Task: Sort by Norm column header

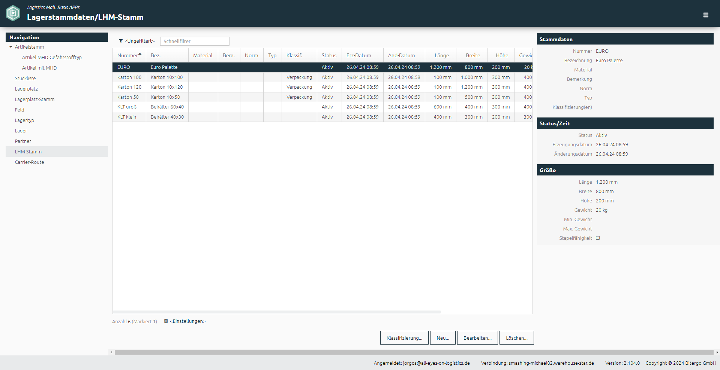Action: (x=252, y=55)
